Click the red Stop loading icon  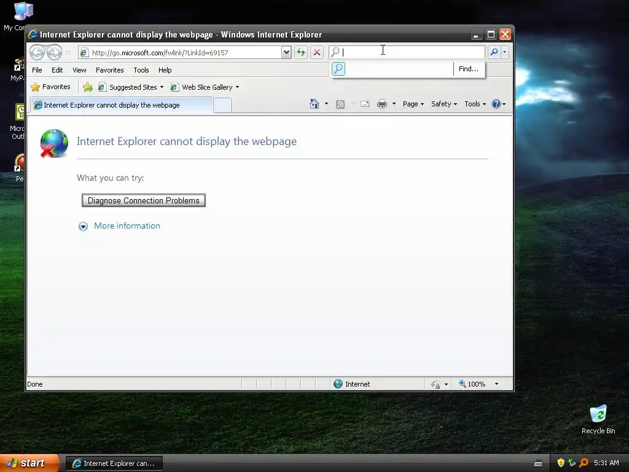click(x=316, y=52)
